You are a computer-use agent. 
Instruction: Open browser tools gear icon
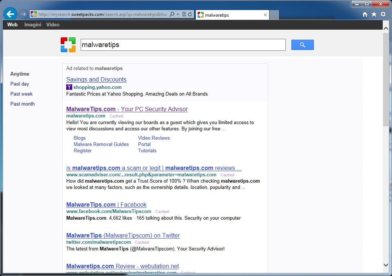(x=383, y=14)
